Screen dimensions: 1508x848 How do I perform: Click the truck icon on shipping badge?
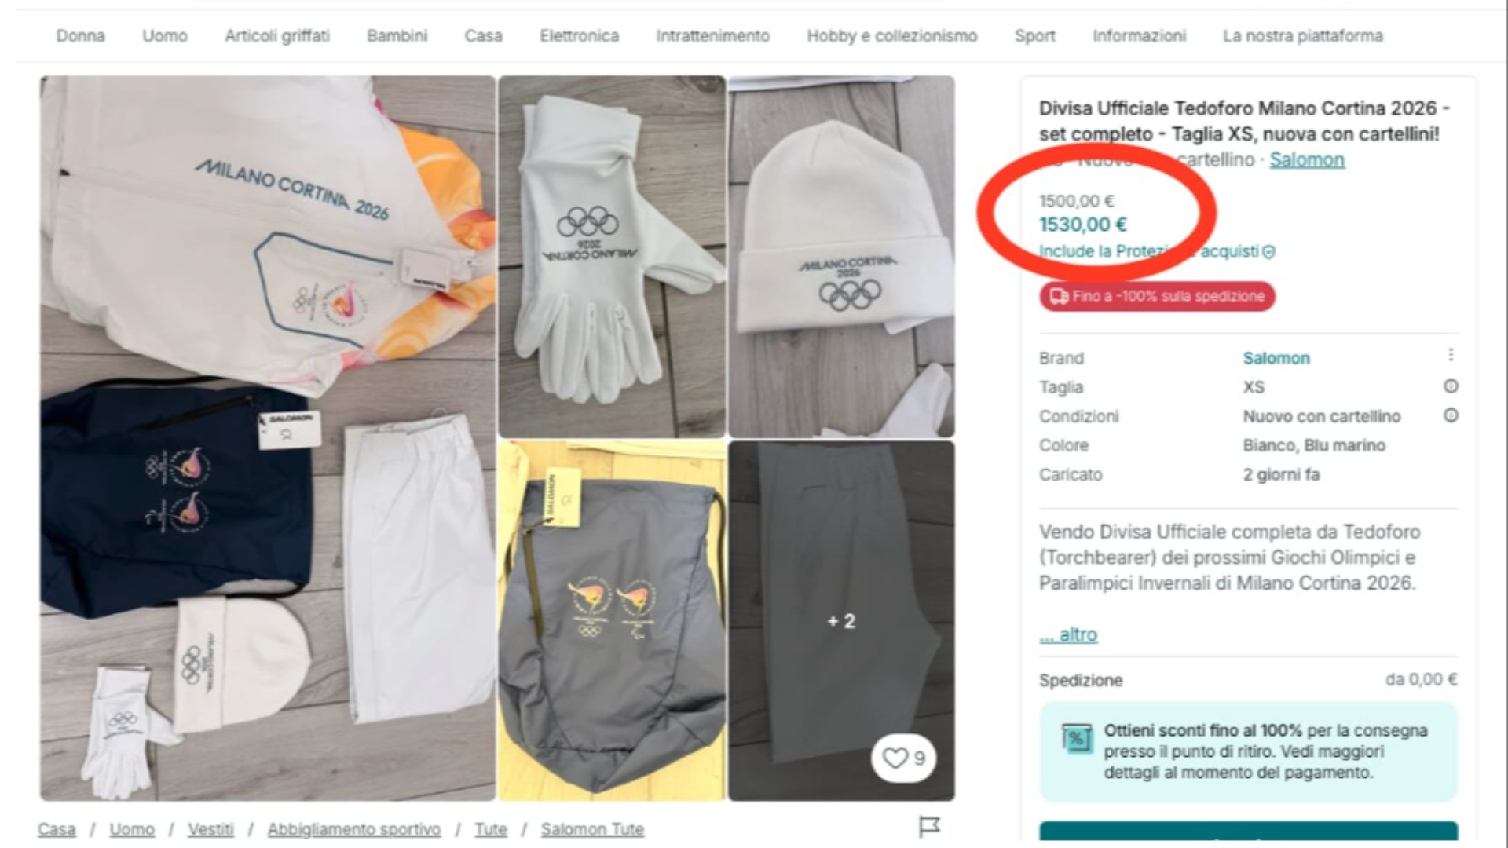(1059, 297)
